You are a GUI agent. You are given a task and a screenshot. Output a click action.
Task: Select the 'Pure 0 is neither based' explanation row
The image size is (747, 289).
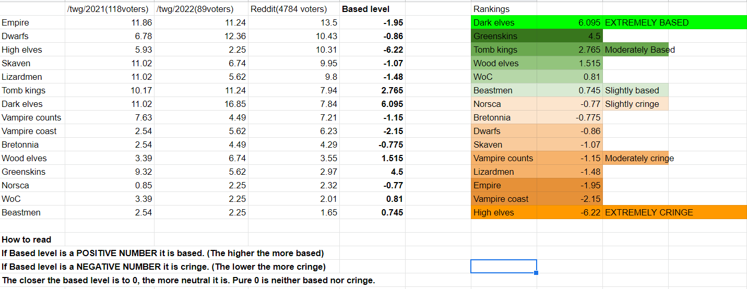click(188, 281)
